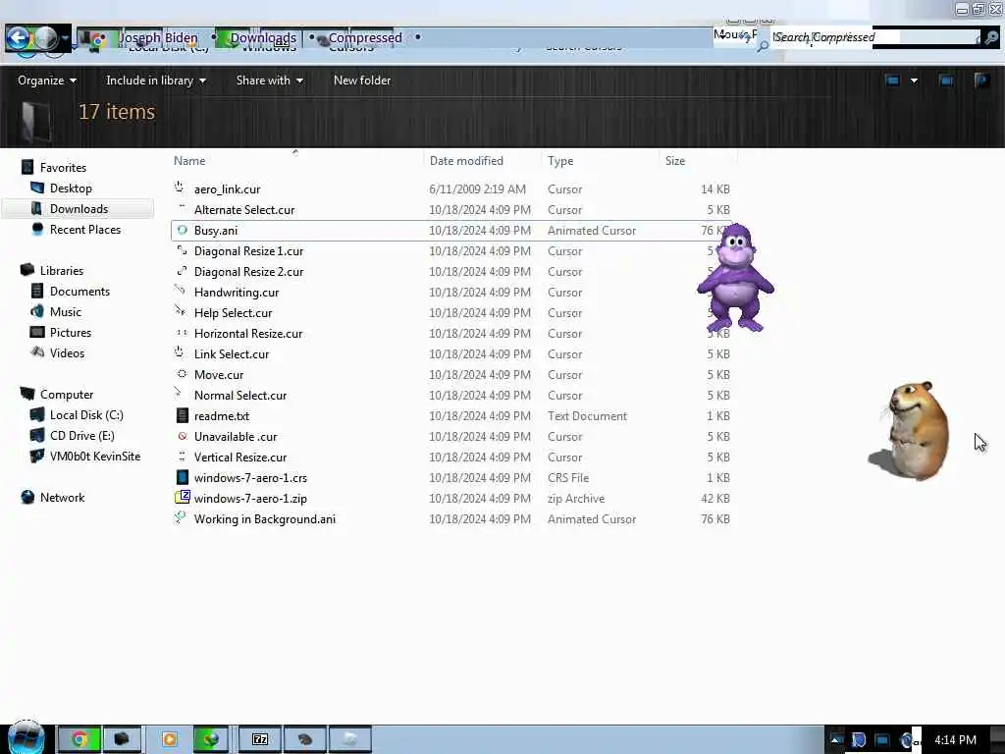Select CD Drive (E:) in navigation pane
The width and height of the screenshot is (1005, 754).
pos(82,435)
